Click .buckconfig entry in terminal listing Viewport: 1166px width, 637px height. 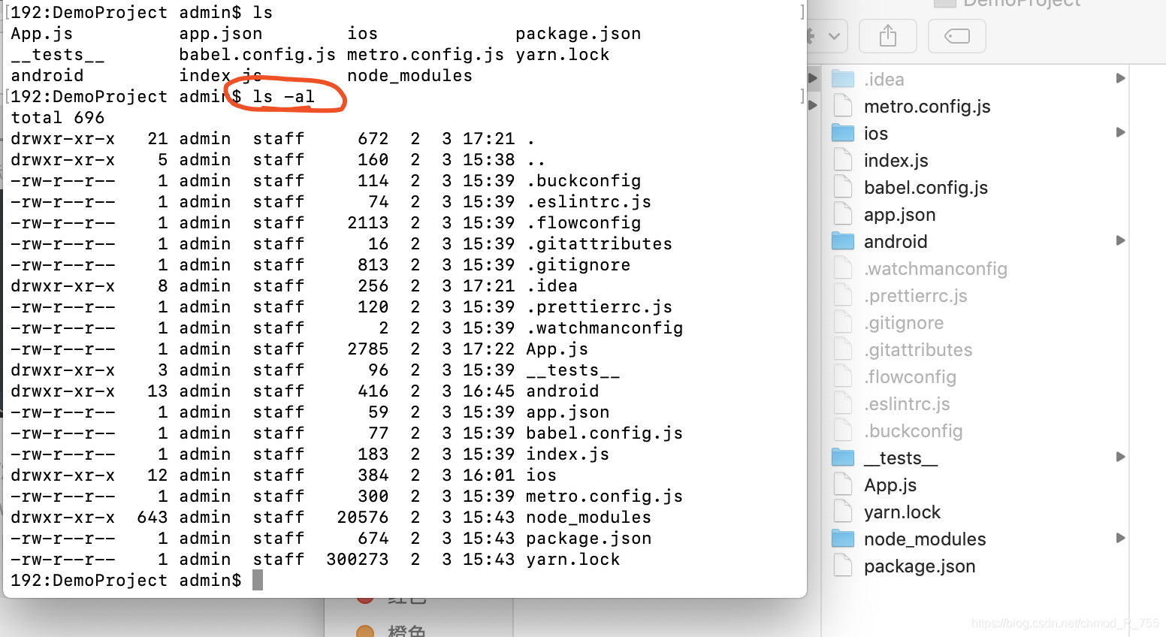pos(584,180)
